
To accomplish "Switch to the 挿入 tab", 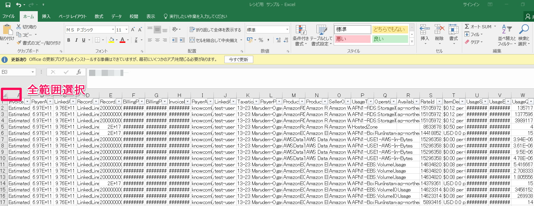I will pyautogui.click(x=46, y=16).
